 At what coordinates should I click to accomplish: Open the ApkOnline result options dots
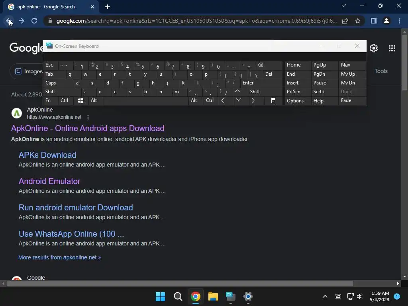click(x=88, y=117)
